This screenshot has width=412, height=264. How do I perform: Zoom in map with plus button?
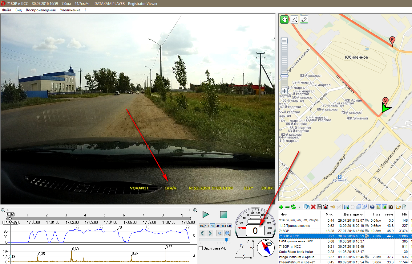pos(285,91)
